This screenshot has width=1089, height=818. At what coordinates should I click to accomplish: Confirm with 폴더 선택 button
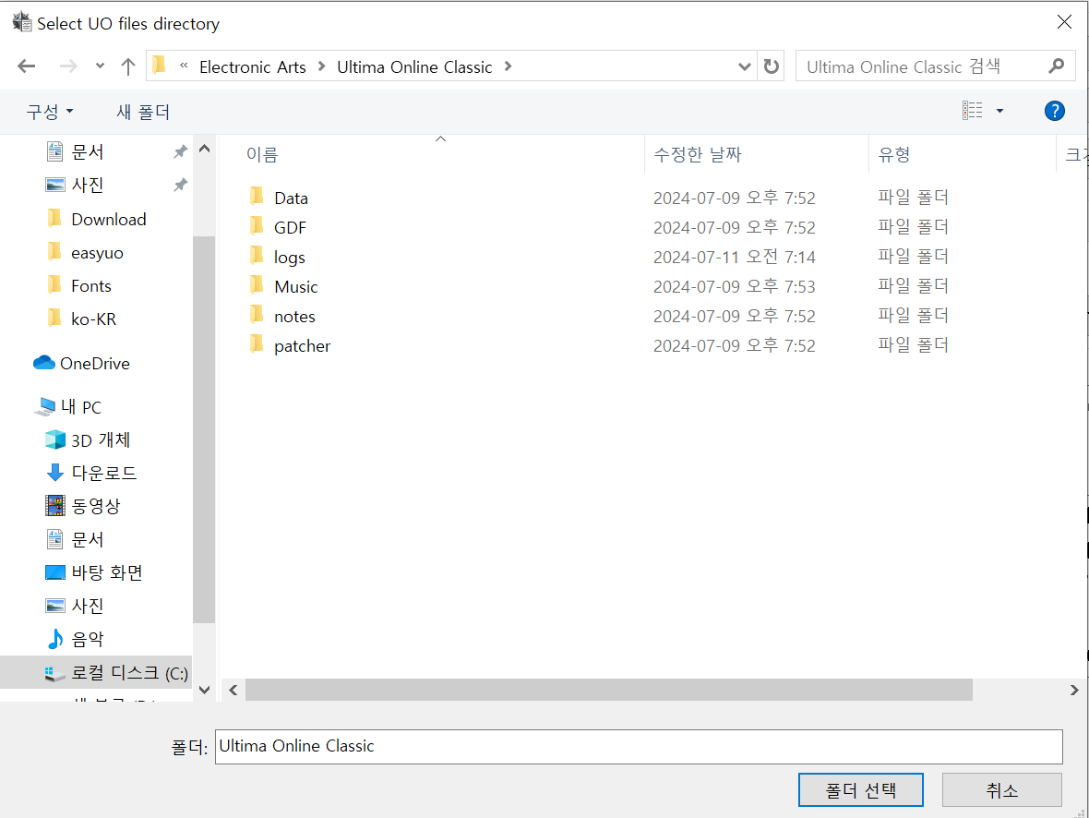(x=860, y=790)
